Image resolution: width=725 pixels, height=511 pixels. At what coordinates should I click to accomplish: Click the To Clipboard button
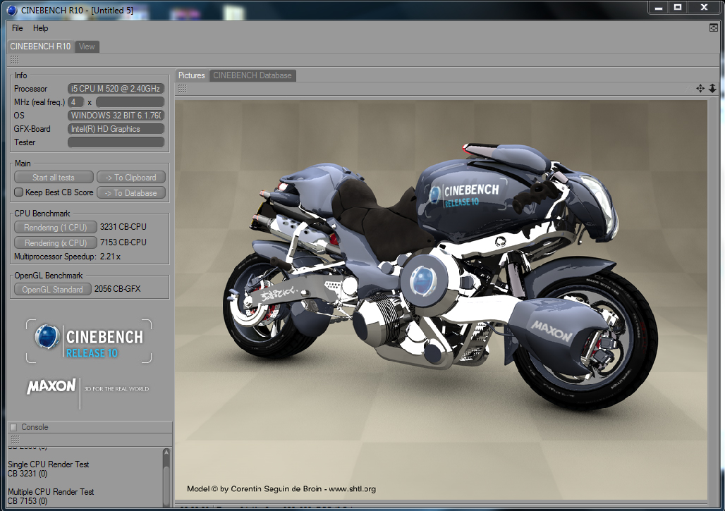131,178
